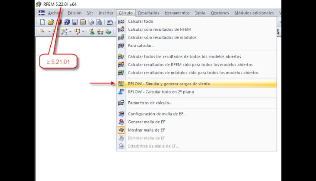The image size is (316, 181).
Task: Click the new surface polygon tool icon
Action: [x=77, y=32]
